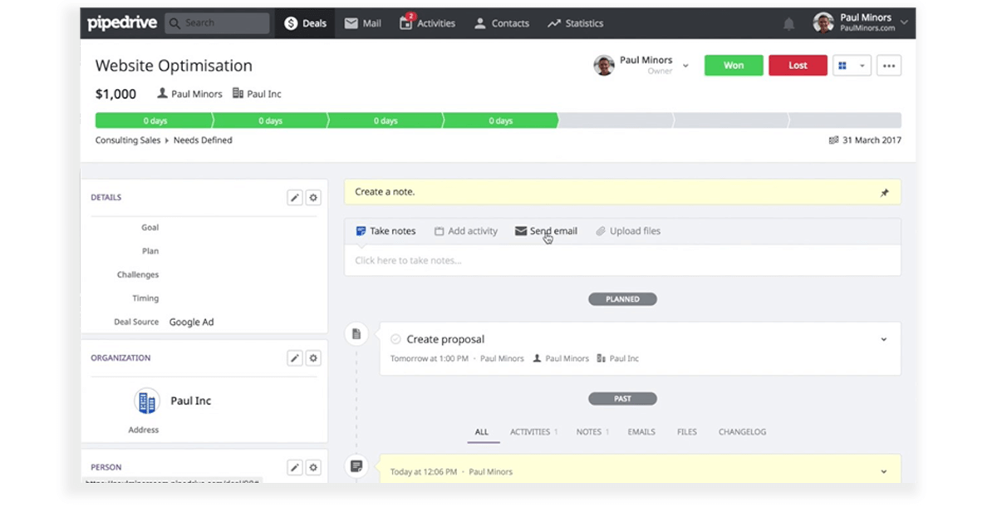The image size is (997, 522).
Task: Click the search field in the top bar
Action: pos(218,23)
